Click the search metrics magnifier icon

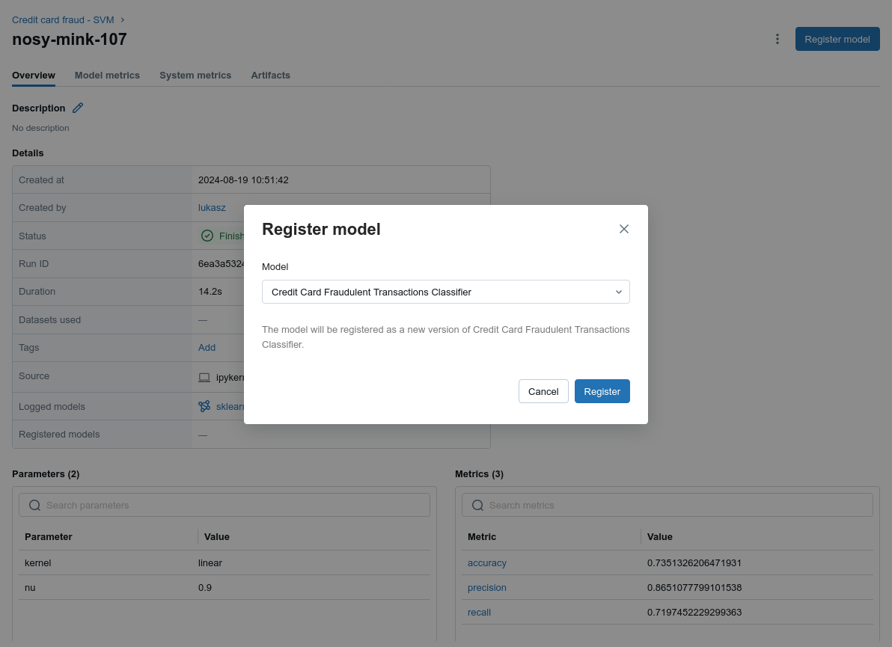[x=478, y=506]
